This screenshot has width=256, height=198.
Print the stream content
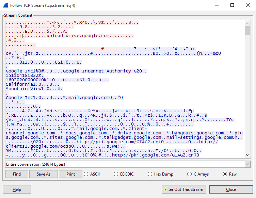click(70, 174)
